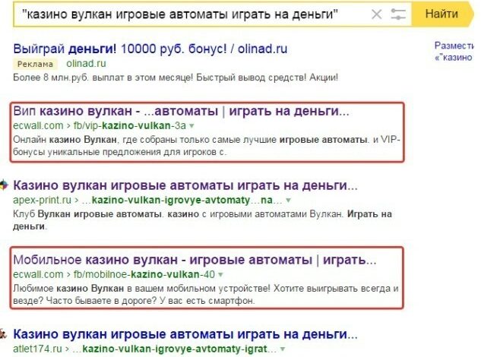The width and height of the screenshot is (481, 357).
Task: Click the URL ecwall.com fb/mobilnoe-kazino-vulkan-40
Action: pyautogui.click(x=114, y=274)
